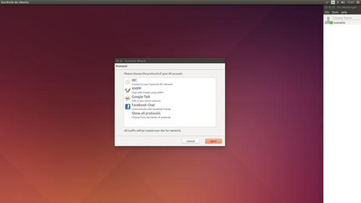
Task: Select the 'Connect to your favourite IRC network' text
Action: coord(152,84)
